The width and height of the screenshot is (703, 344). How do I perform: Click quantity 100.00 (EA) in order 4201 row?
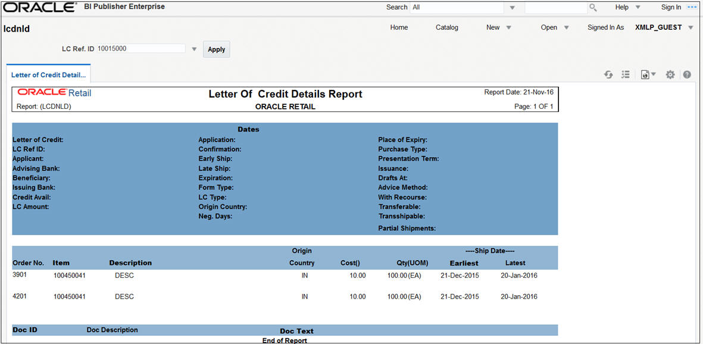(404, 296)
